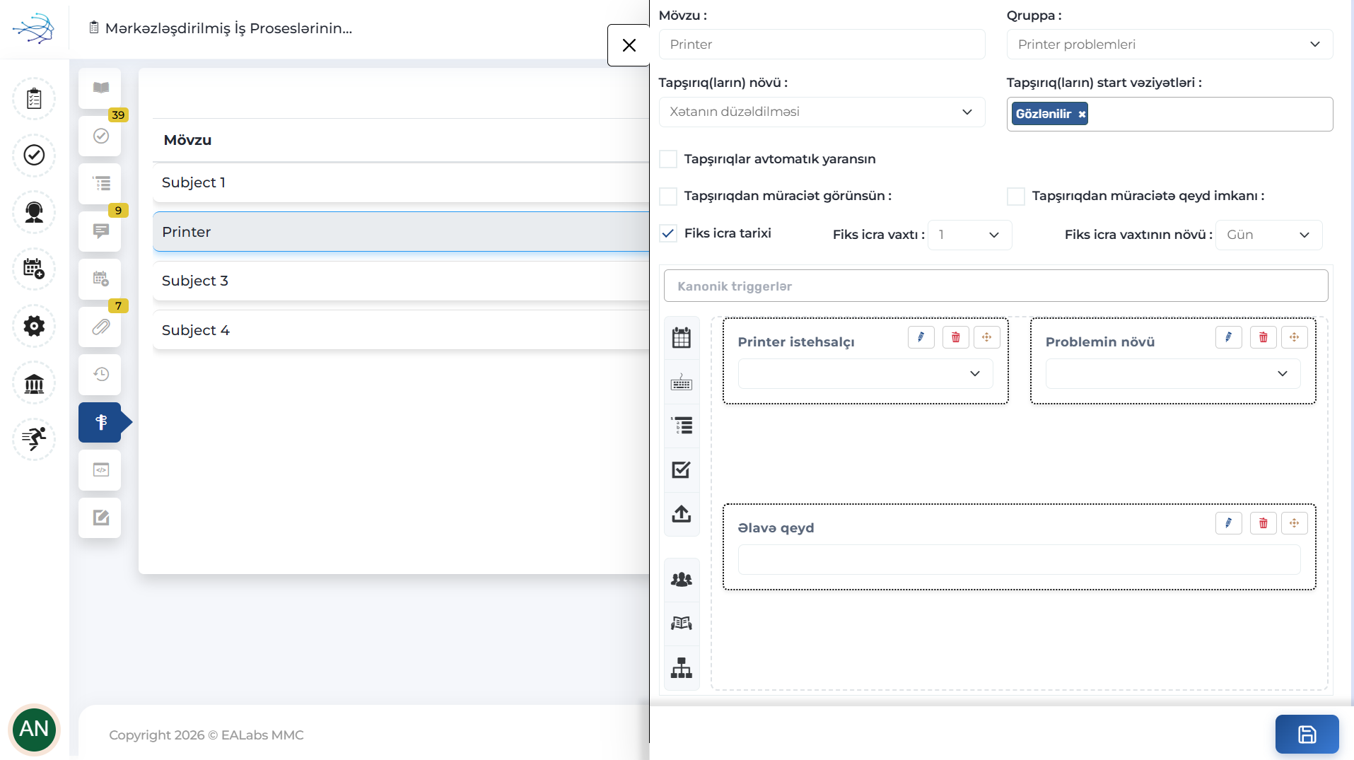
Task: Open the Qruppa dropdown
Action: (x=1169, y=45)
